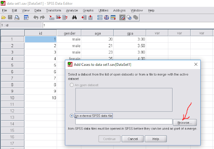Click gpa cell with value 3.50
Screen dimensions: 214x149
(130, 46)
